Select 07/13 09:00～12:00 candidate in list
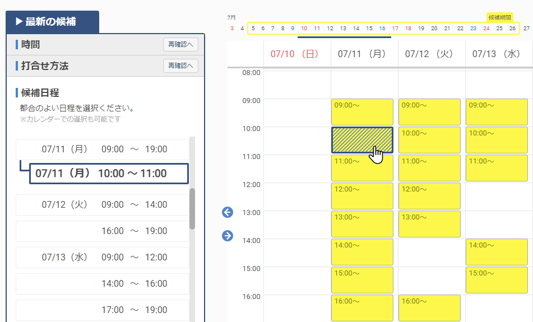The height and width of the screenshot is (322, 533). point(104,258)
